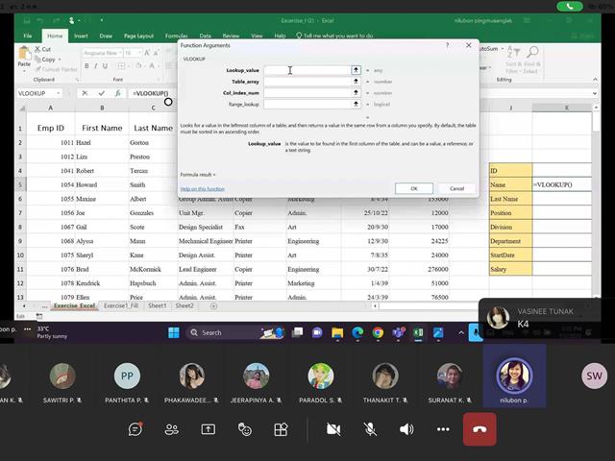Collapse dialog button beside Col_index_num field

(x=356, y=92)
